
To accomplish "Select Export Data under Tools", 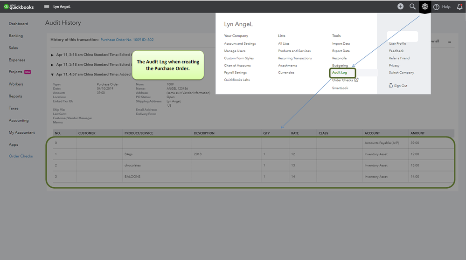I will (341, 51).
